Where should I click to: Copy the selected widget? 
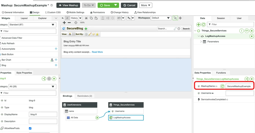coord(91,18)
